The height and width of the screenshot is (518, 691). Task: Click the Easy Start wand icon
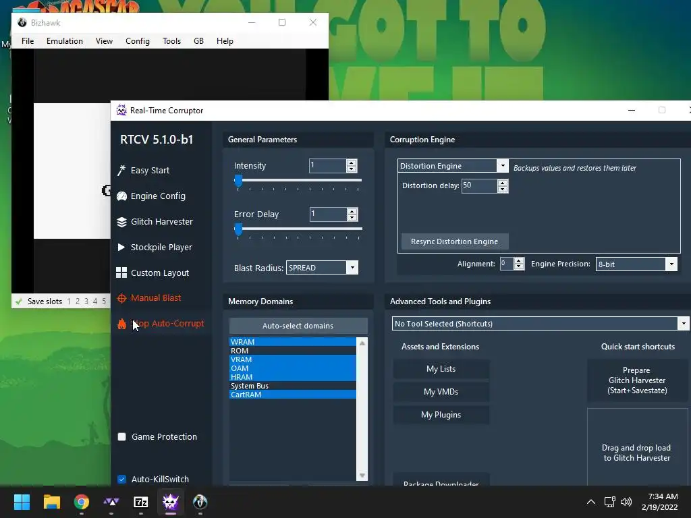[121, 171]
